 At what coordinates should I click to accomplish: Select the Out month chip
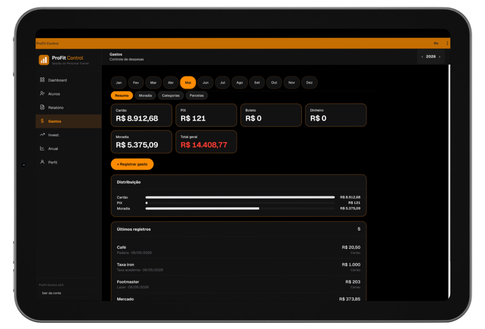[274, 83]
